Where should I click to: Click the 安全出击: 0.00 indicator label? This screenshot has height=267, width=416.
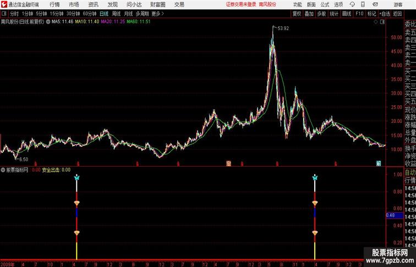pos(56,170)
